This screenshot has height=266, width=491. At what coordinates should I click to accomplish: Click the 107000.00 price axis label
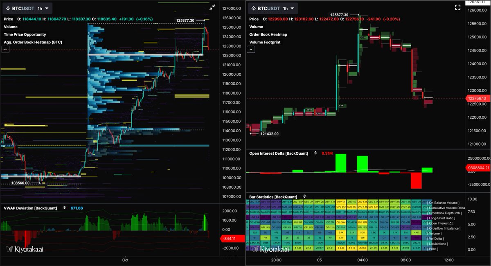(x=232, y=197)
